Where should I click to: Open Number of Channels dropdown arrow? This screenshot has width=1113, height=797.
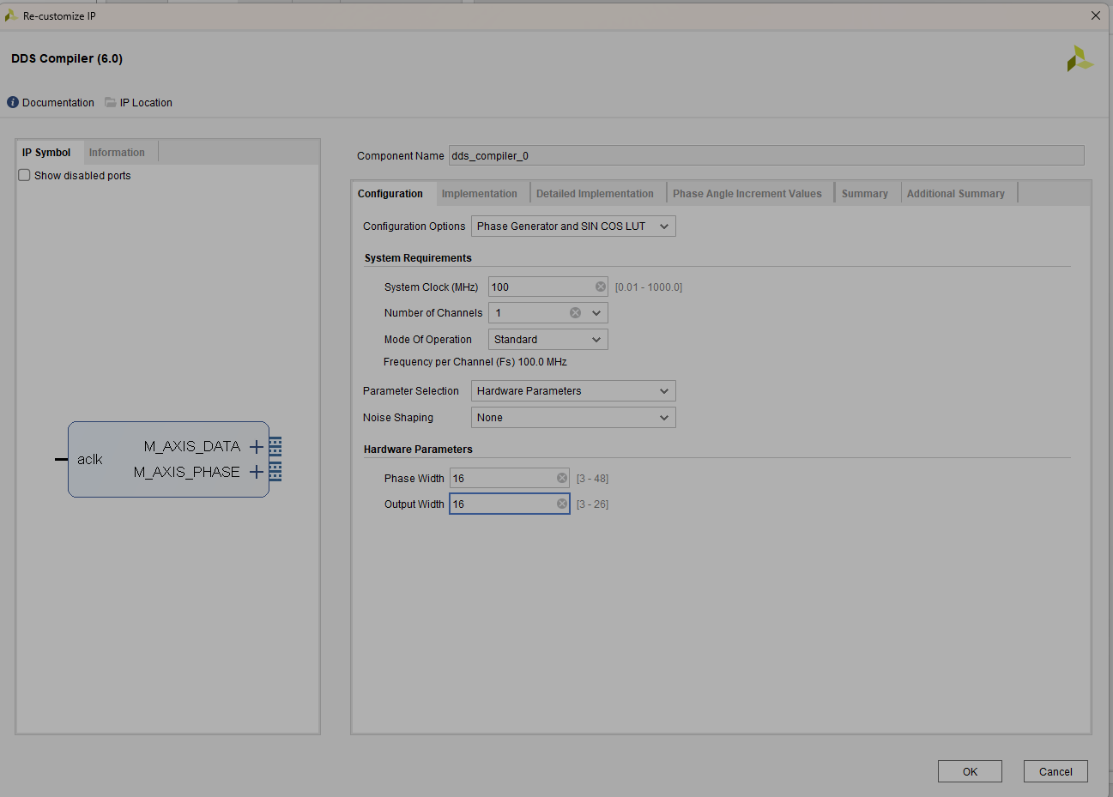(596, 313)
